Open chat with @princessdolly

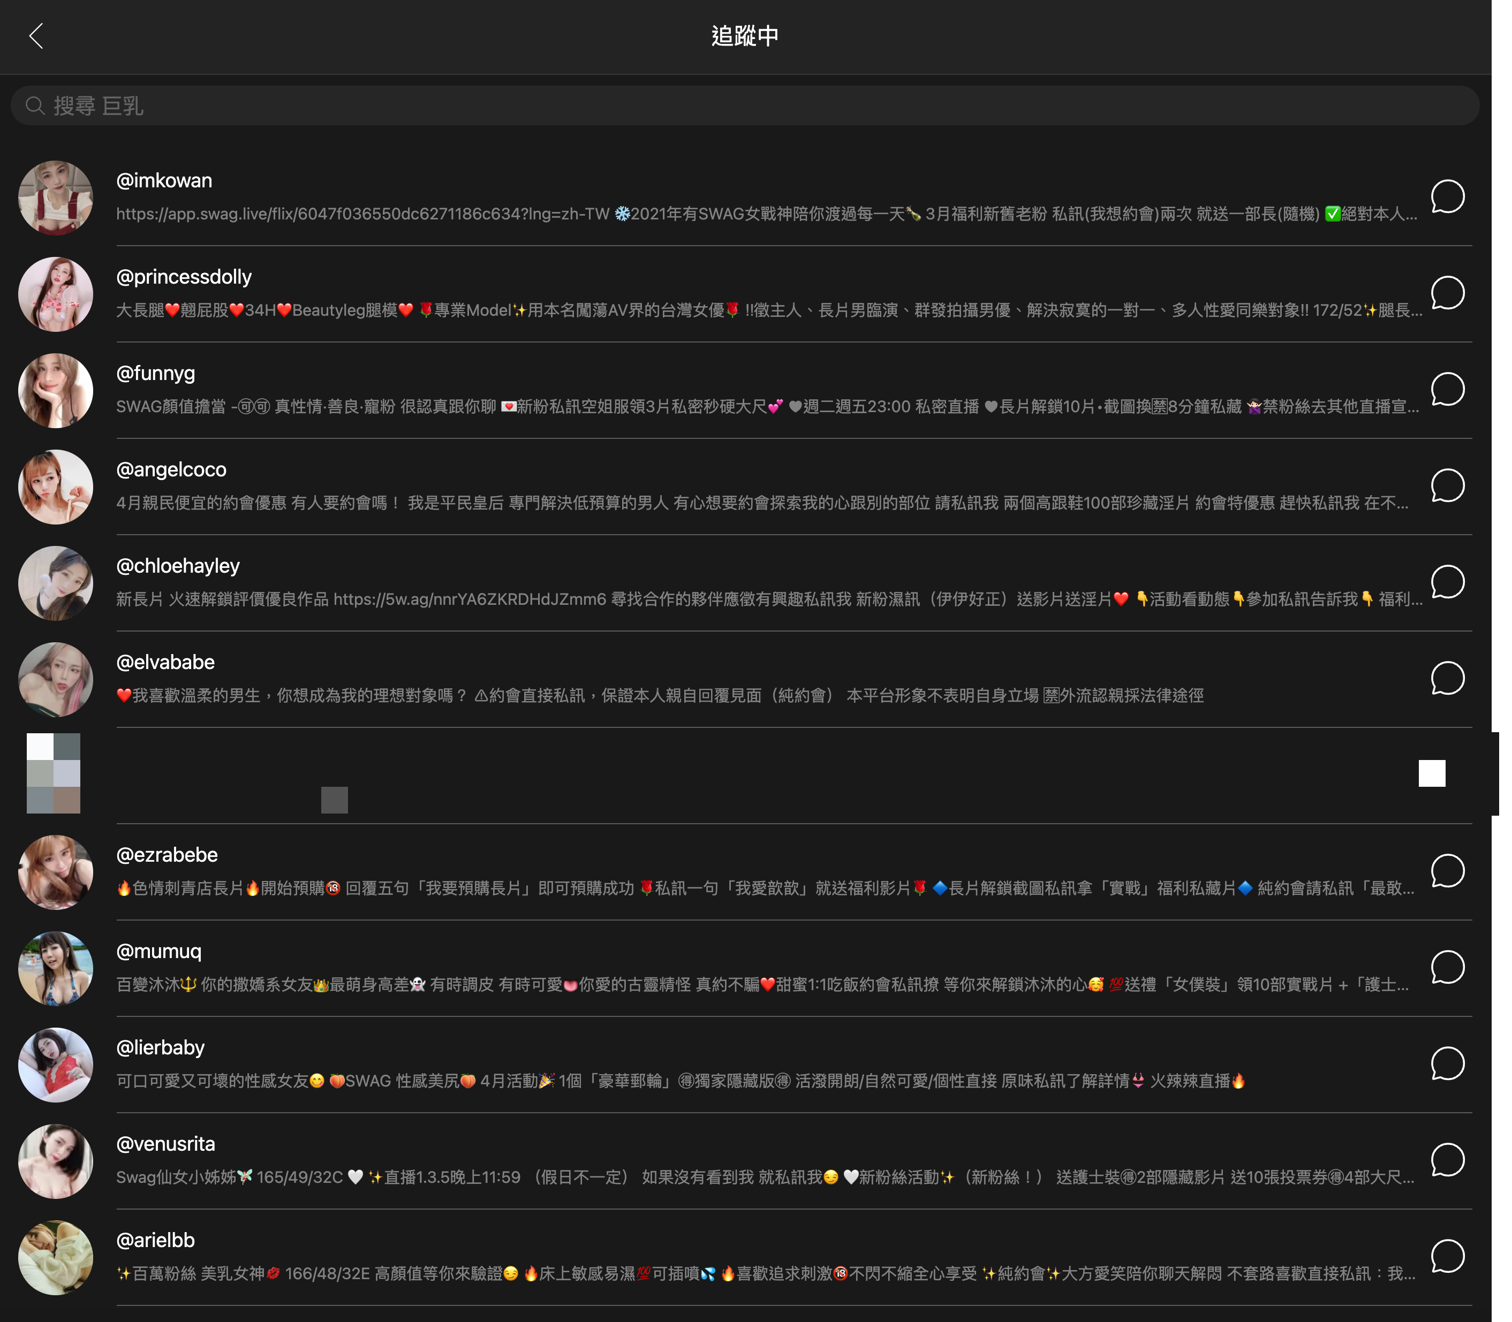tap(1447, 294)
